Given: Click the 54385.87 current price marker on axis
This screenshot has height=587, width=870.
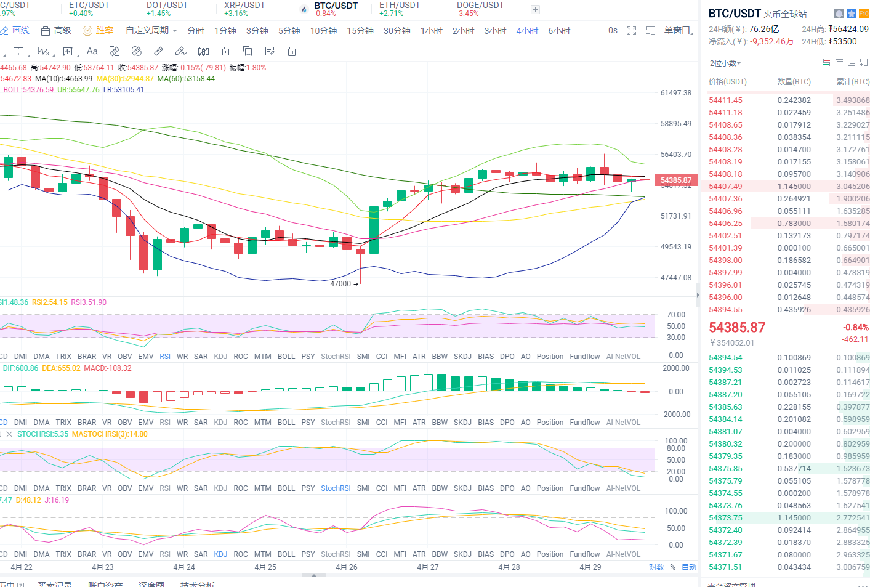Looking at the screenshot, I should (x=675, y=180).
